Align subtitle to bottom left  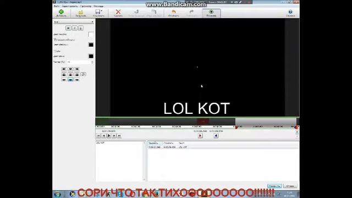(64, 80)
